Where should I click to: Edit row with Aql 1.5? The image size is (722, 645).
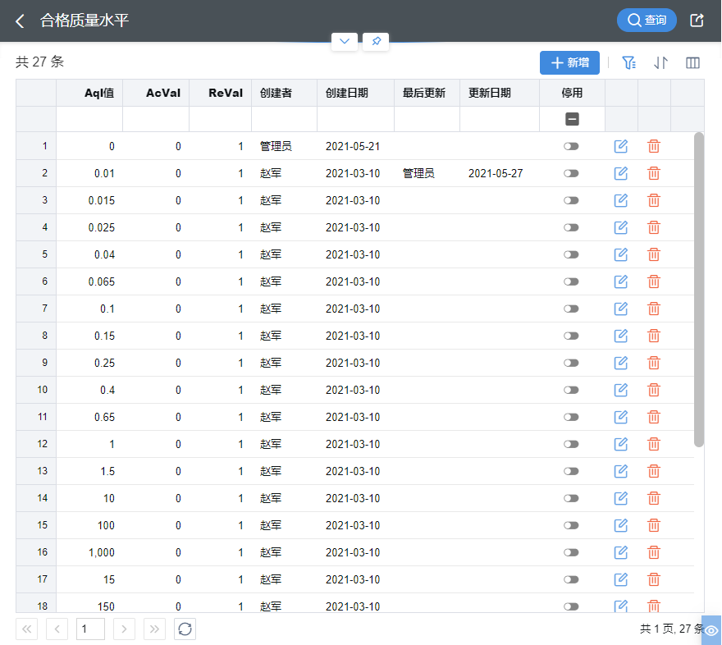tap(621, 471)
